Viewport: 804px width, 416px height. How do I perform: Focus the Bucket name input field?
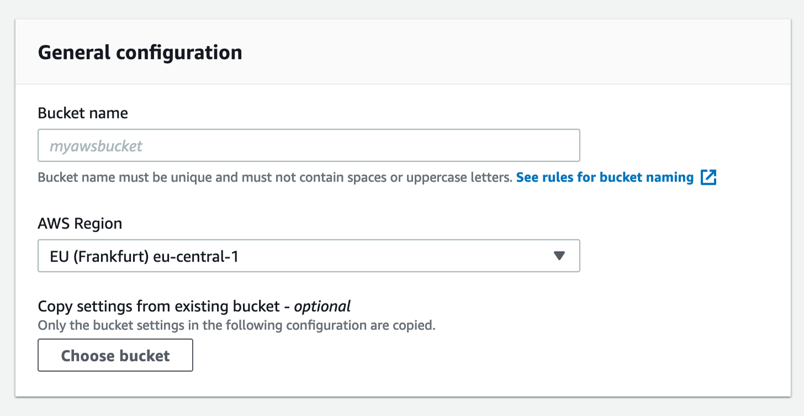[308, 145]
